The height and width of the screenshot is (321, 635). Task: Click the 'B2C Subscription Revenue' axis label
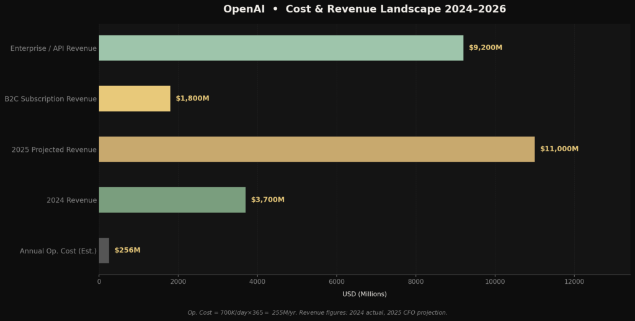(51, 99)
